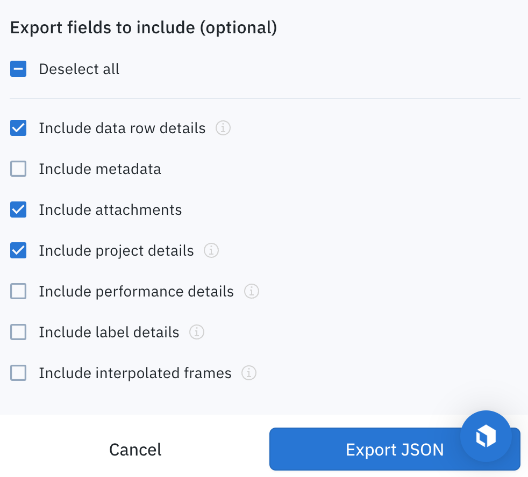Enable Include metadata checkbox
This screenshot has height=477, width=528.
coord(18,169)
